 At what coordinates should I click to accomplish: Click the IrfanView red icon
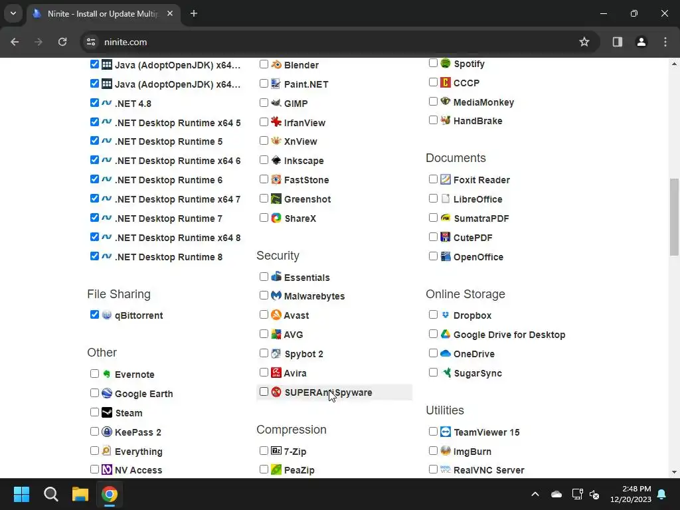pos(276,122)
